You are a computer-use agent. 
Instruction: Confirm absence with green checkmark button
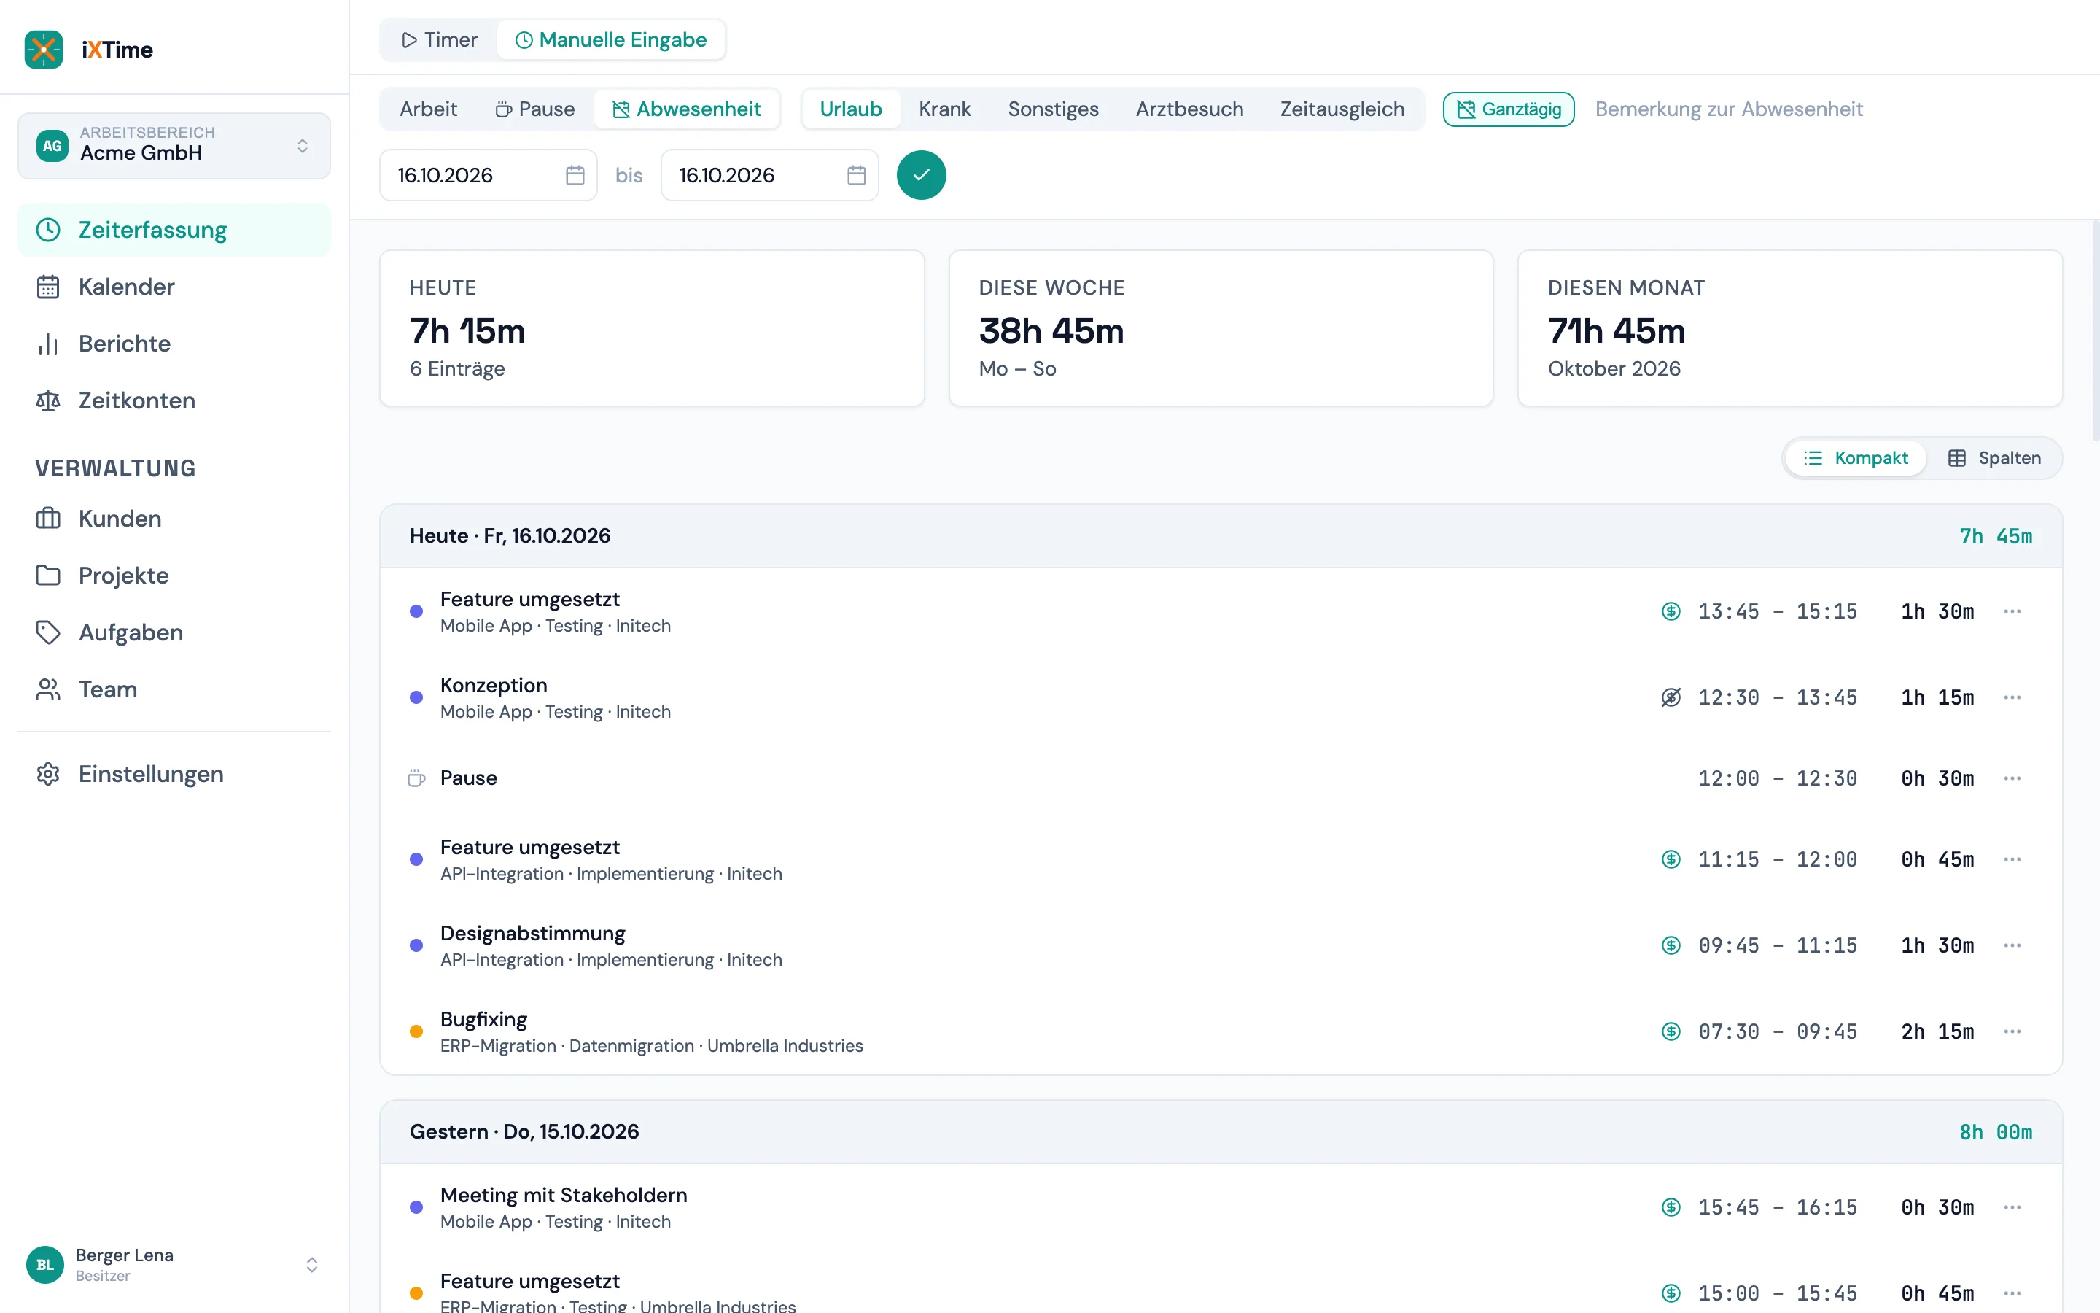click(921, 175)
